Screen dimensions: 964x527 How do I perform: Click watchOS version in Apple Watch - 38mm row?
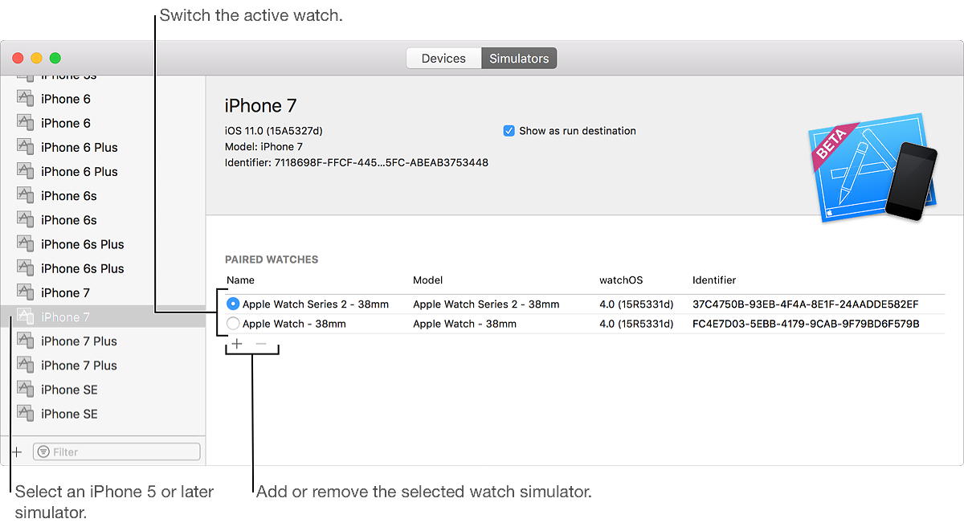[636, 324]
